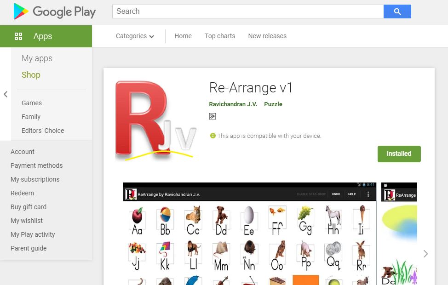The height and width of the screenshot is (285, 448).
Task: Collapse the sidebar with the left chevron
Action: (6, 94)
